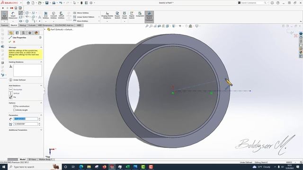The image size is (303, 170).
Task: Select the Spline sketch tool
Action: click(x=33, y=13)
